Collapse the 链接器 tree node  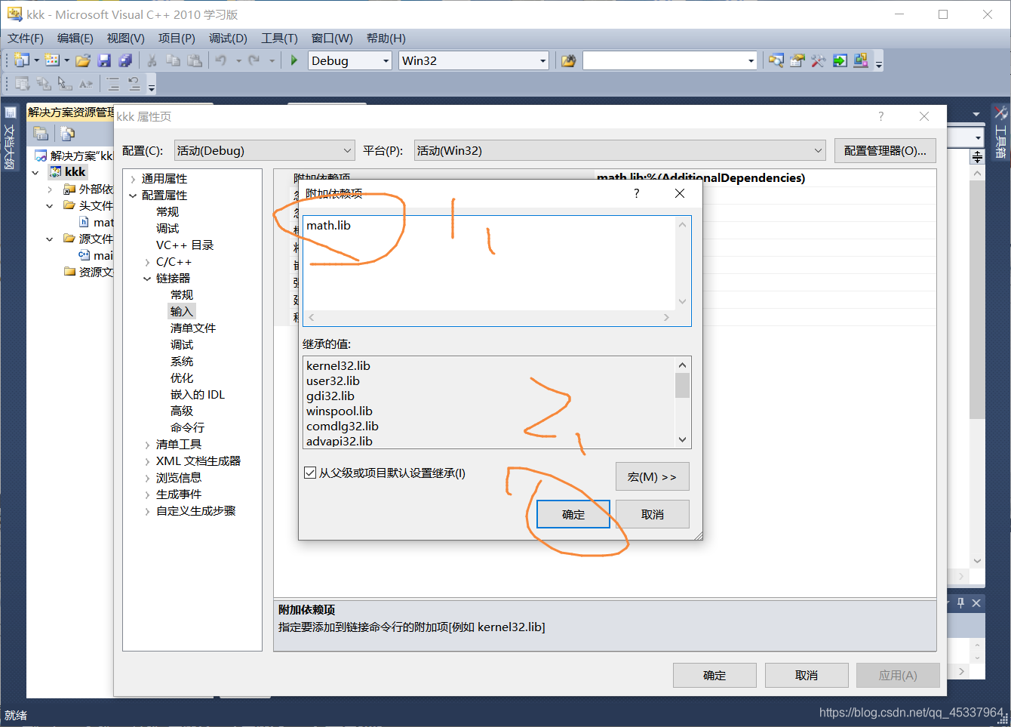coord(148,279)
